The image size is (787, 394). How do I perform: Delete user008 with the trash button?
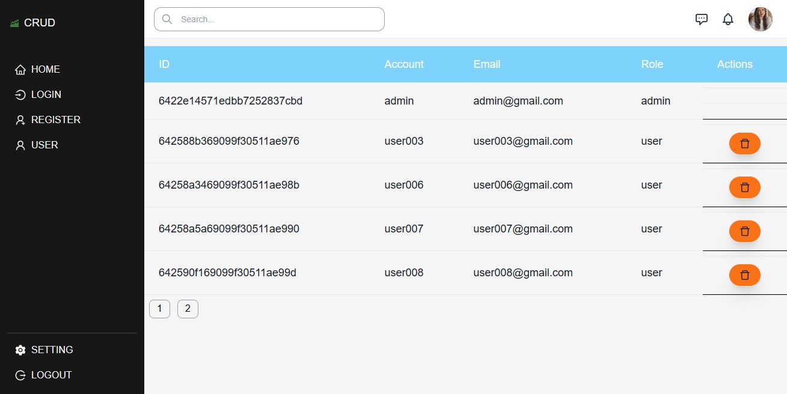coord(745,275)
